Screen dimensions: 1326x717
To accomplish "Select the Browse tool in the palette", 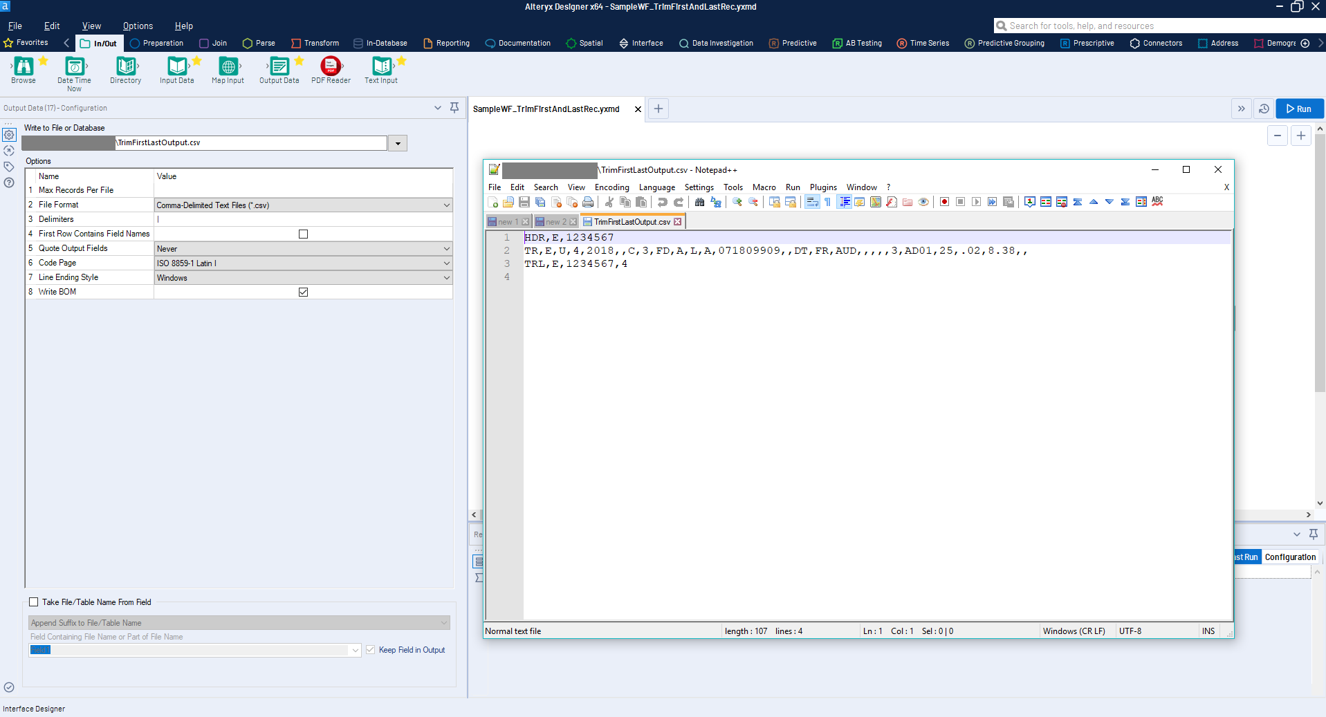I will pyautogui.click(x=23, y=69).
